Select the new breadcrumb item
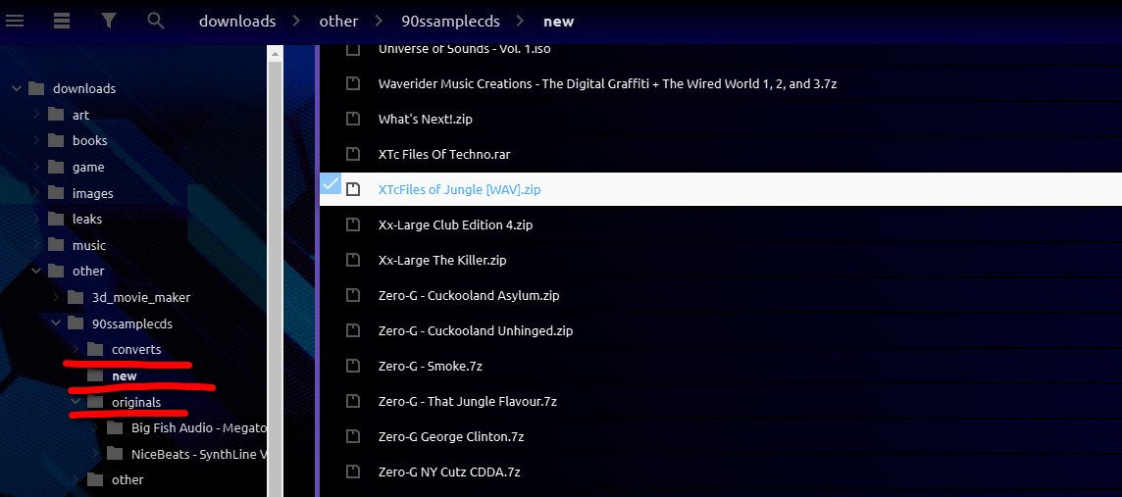Viewport: 1122px width, 497px height. coord(559,22)
